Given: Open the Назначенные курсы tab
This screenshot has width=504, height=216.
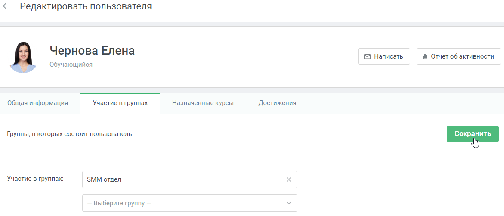Looking at the screenshot, I should 203,103.
